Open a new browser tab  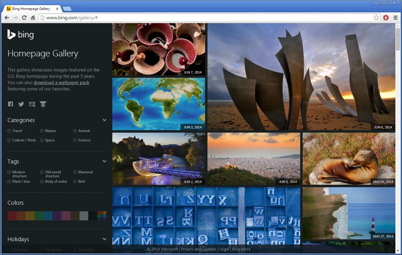pyautogui.click(x=67, y=9)
